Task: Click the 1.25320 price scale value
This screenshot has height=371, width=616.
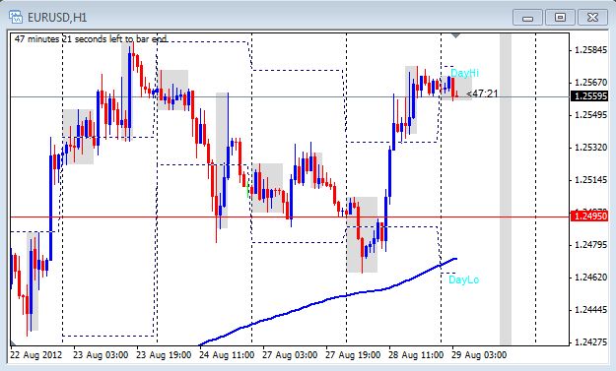Action: [x=590, y=148]
